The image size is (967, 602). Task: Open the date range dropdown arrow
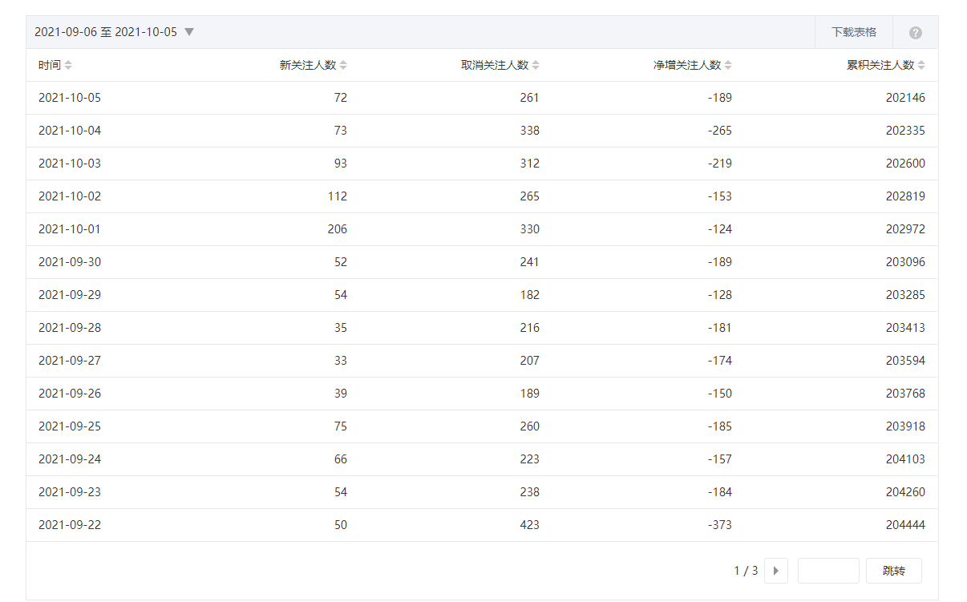click(189, 32)
